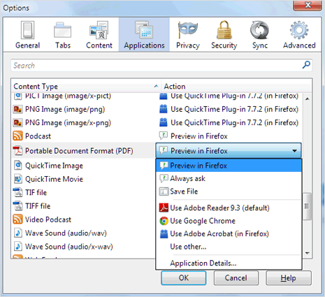Click the Cancel button
The image size is (325, 297).
click(x=236, y=277)
